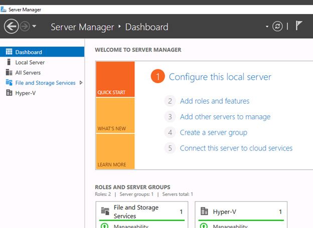Select Dashboard in the navigation pane

(29, 52)
